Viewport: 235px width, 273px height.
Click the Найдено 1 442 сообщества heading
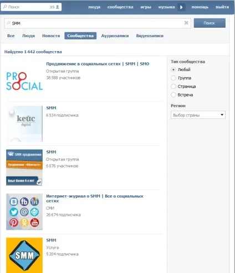pos(33,52)
